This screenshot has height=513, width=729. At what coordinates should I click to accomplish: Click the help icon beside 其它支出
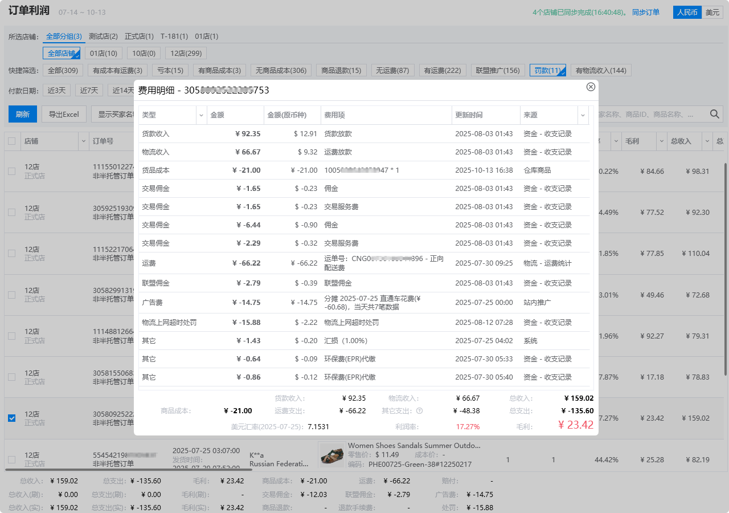pyautogui.click(x=419, y=410)
